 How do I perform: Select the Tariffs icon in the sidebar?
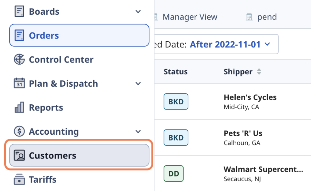[x=19, y=180]
